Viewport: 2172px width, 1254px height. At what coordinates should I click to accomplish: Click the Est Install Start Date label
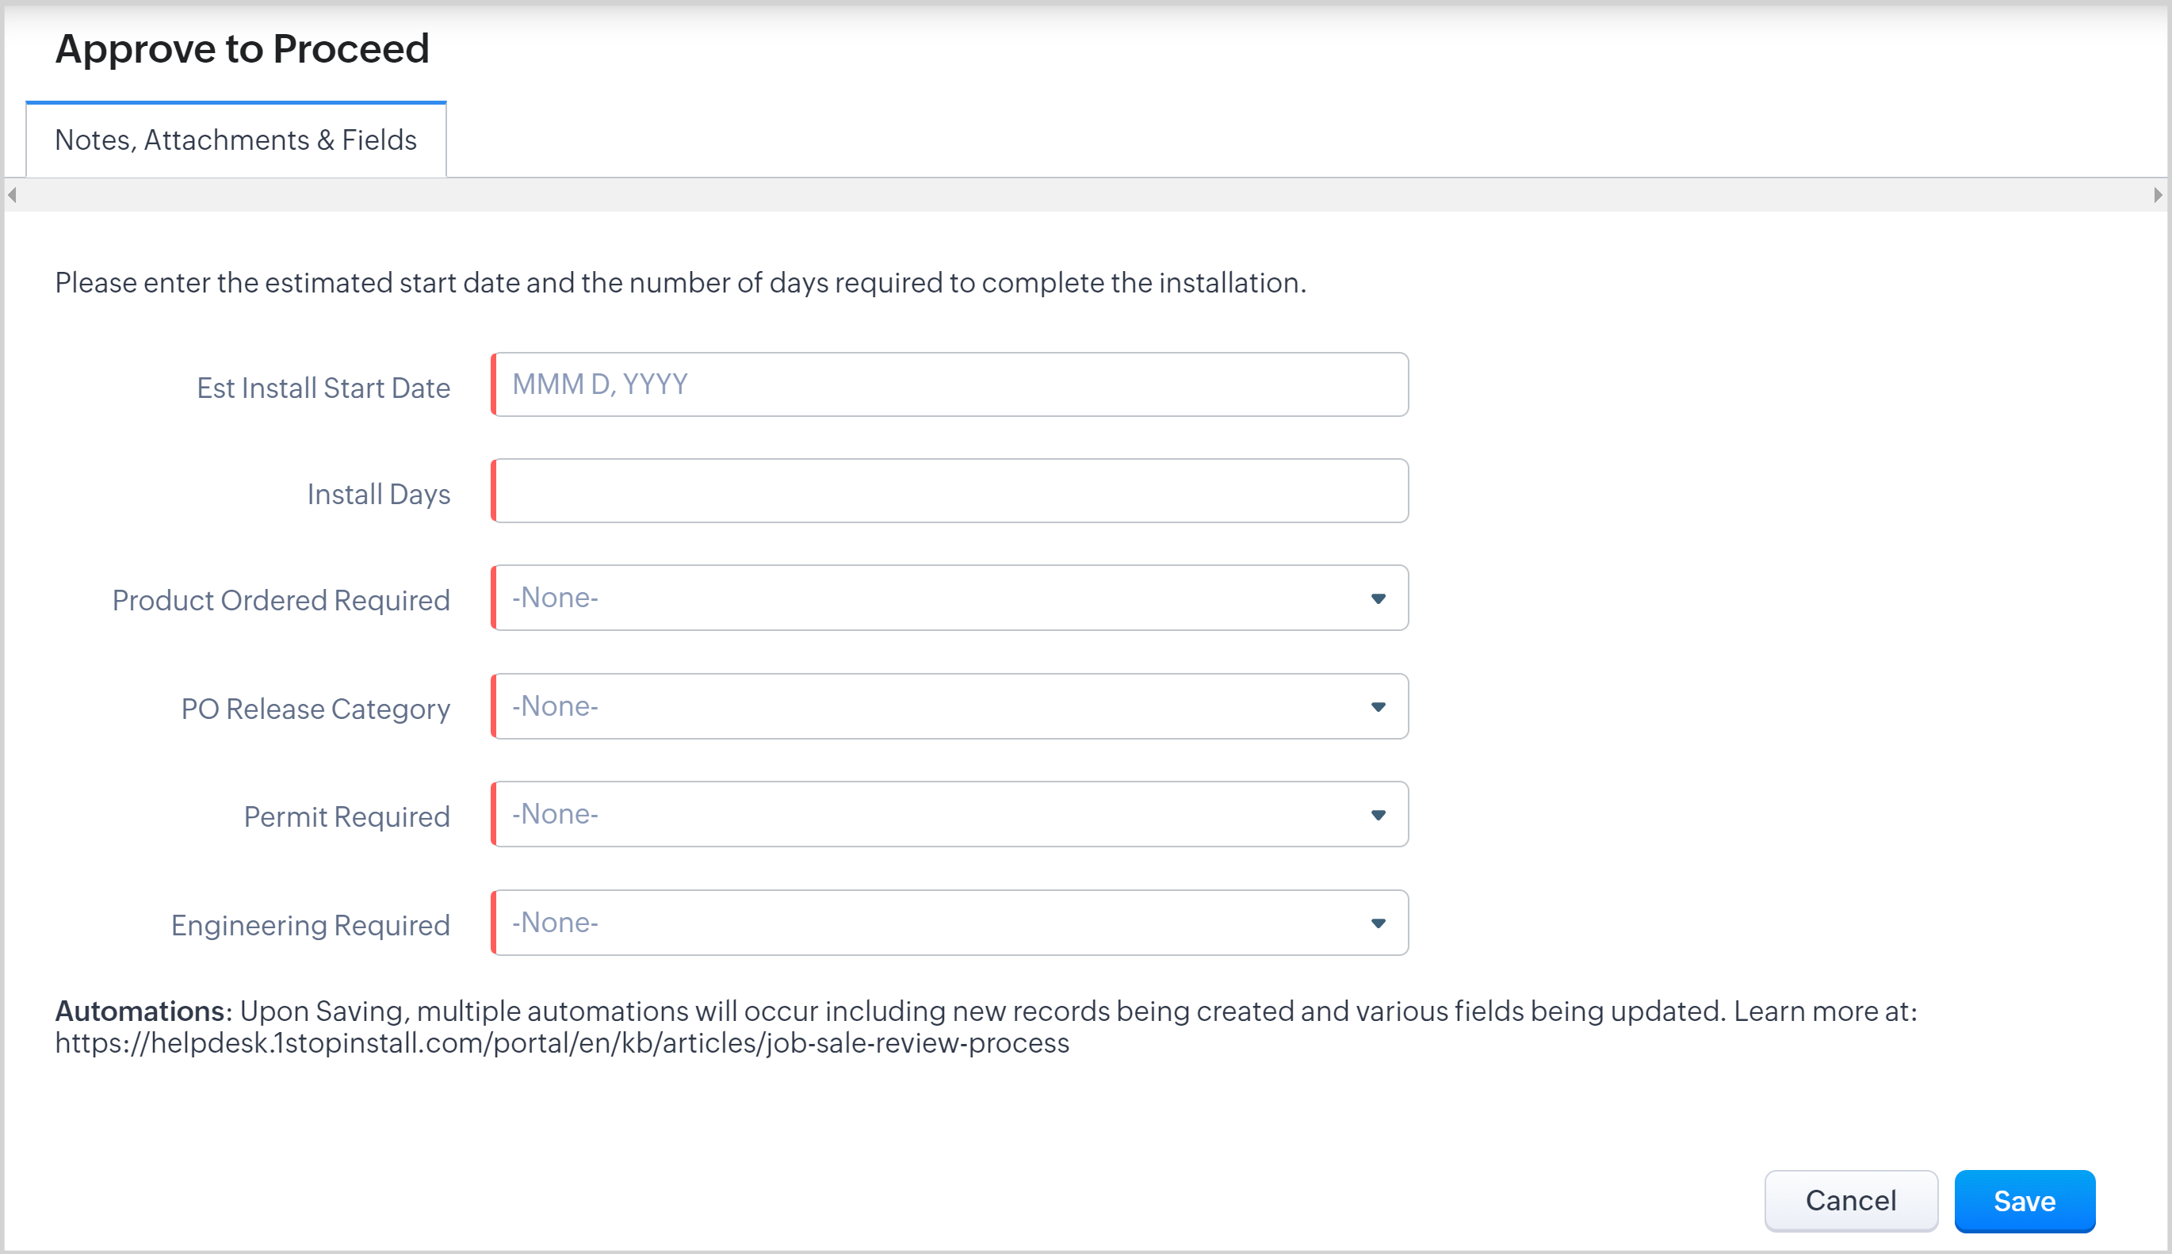323,388
